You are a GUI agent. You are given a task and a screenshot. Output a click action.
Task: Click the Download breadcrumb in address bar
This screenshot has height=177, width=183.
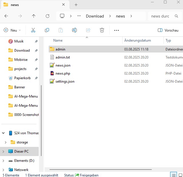[x=95, y=16]
